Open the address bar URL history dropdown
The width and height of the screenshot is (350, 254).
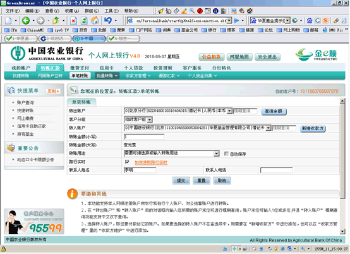coord(229,21)
